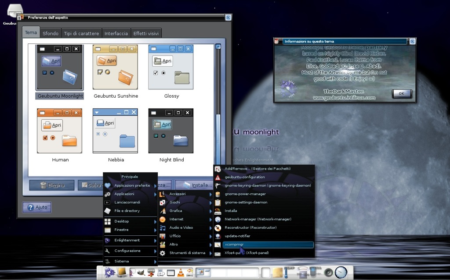This screenshot has height=280, width=450.
Task: Open Strumenti di sistema category
Action: tap(186, 253)
